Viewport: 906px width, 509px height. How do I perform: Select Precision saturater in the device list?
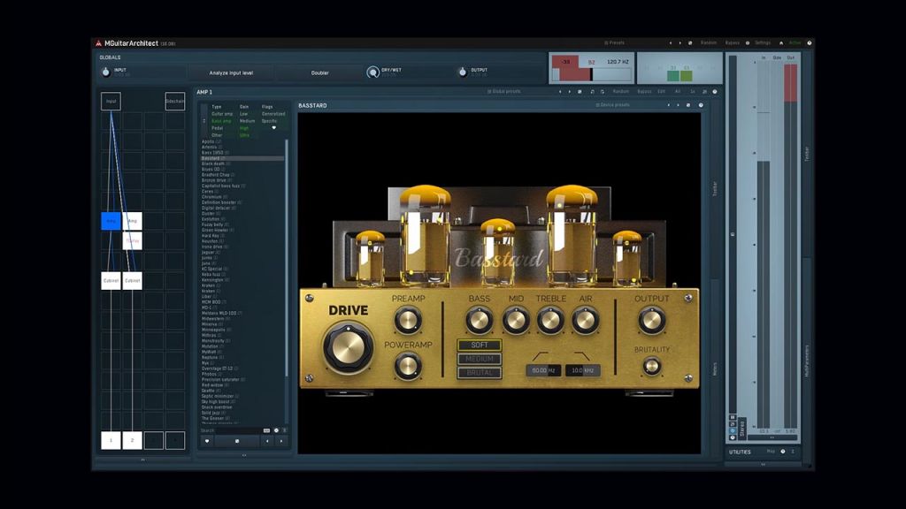pos(242,379)
